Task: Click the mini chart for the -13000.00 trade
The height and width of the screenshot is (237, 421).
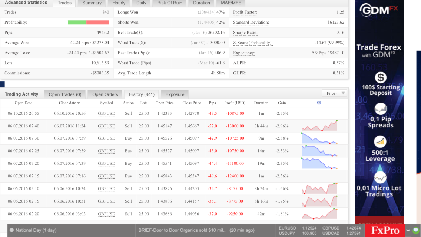Action: click(x=319, y=126)
